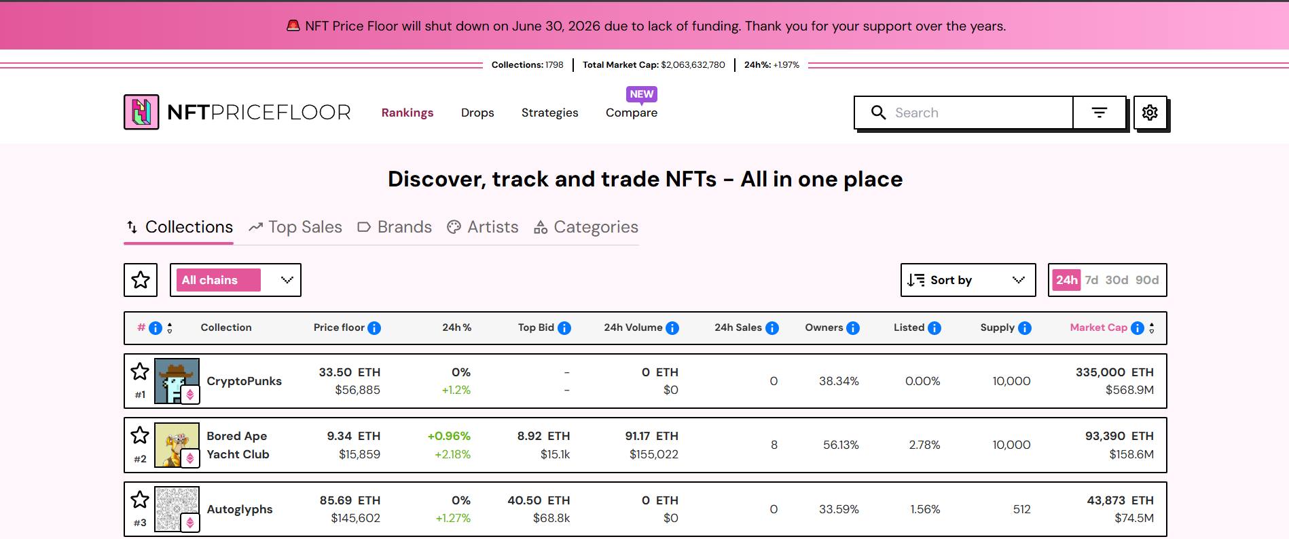This screenshot has height=539, width=1289.
Task: Select the 7d time range
Action: coord(1091,280)
